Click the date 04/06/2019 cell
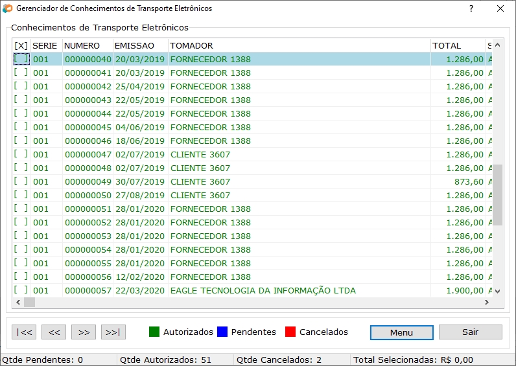This screenshot has height=366, width=516. coord(140,127)
